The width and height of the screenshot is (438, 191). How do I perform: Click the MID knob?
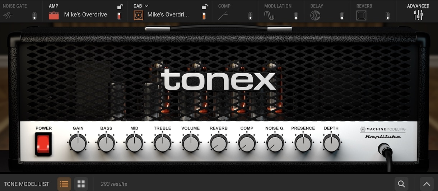(x=134, y=143)
